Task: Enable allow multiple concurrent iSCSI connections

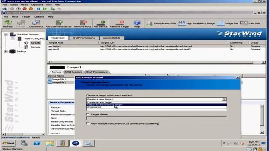Action: pyautogui.click(x=88, y=123)
